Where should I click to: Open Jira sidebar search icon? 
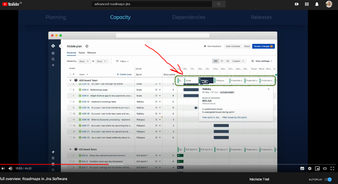click(x=53, y=59)
